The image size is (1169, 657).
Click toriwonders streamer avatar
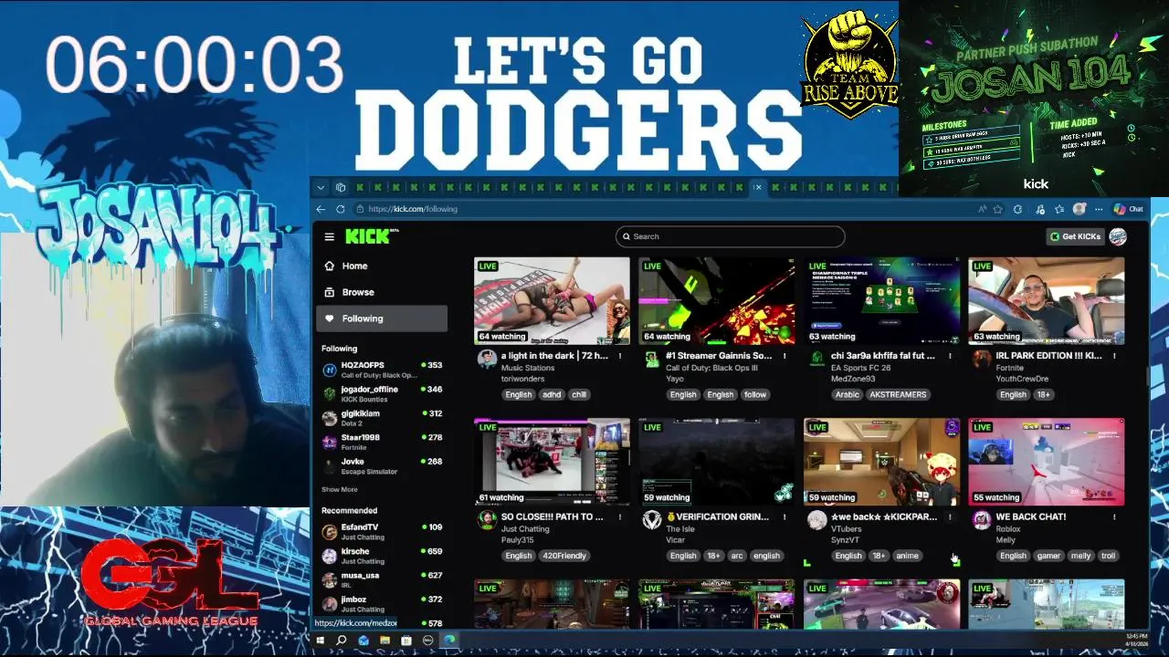click(x=487, y=360)
